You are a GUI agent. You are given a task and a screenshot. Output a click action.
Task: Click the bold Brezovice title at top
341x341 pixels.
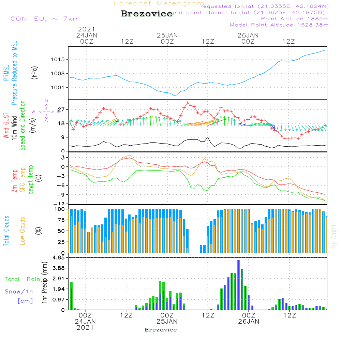coord(146,14)
